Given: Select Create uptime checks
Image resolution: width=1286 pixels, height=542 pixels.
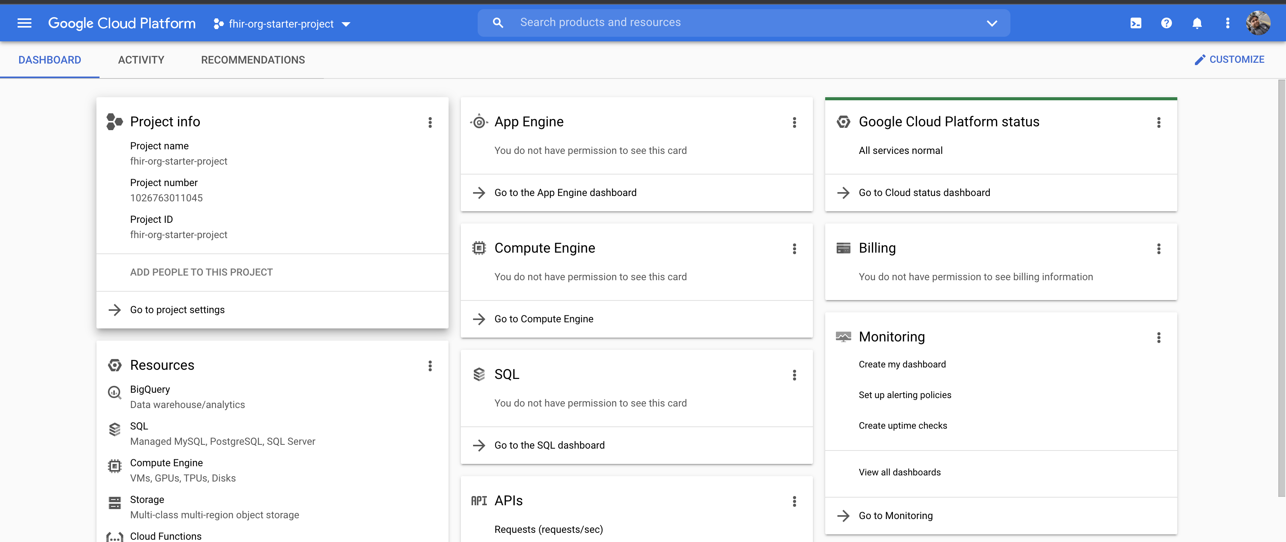Looking at the screenshot, I should click(902, 425).
